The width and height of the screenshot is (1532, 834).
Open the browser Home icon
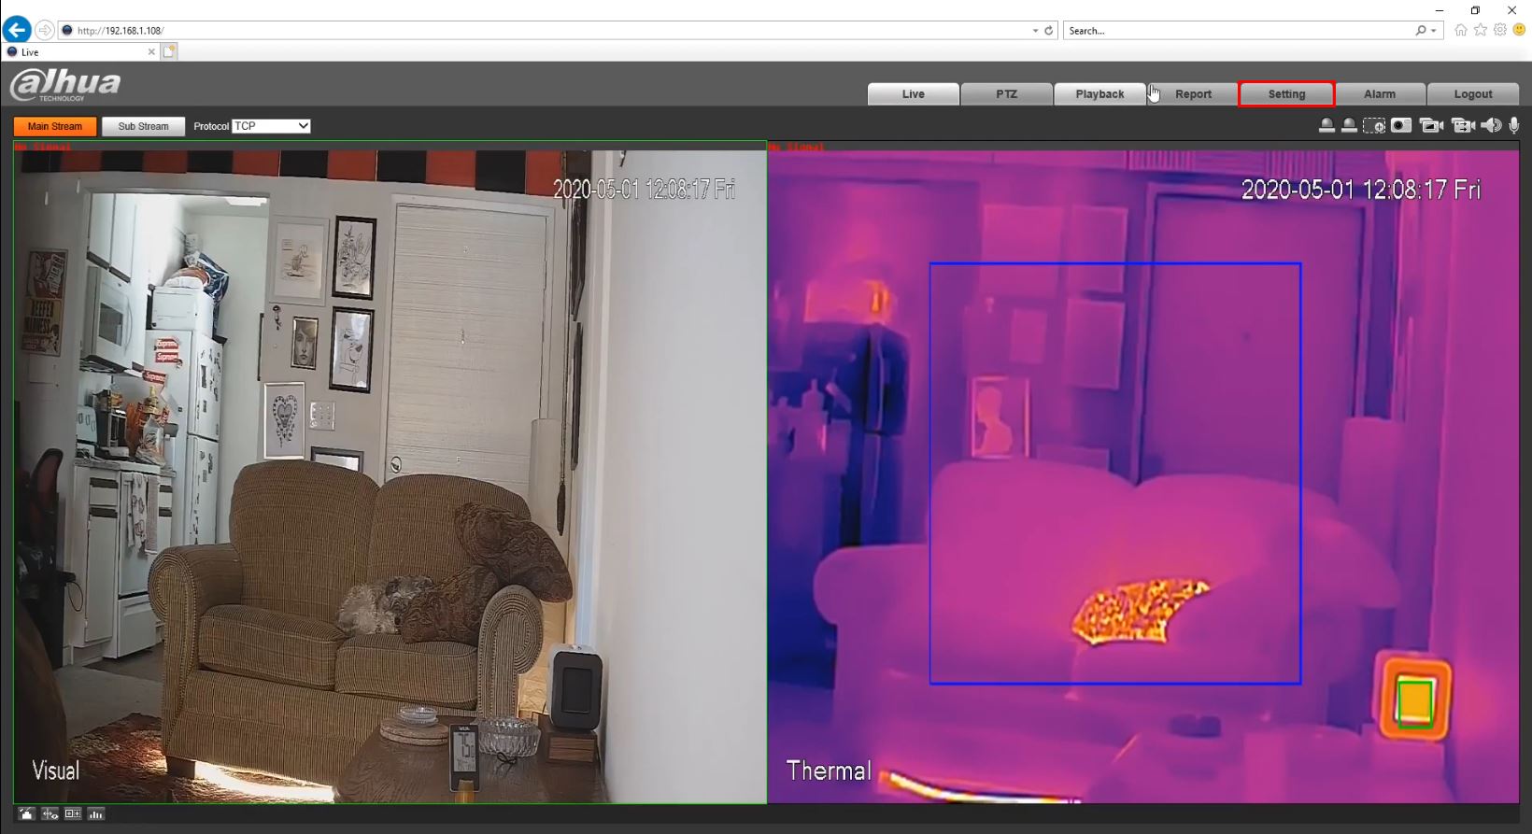[x=1461, y=30]
